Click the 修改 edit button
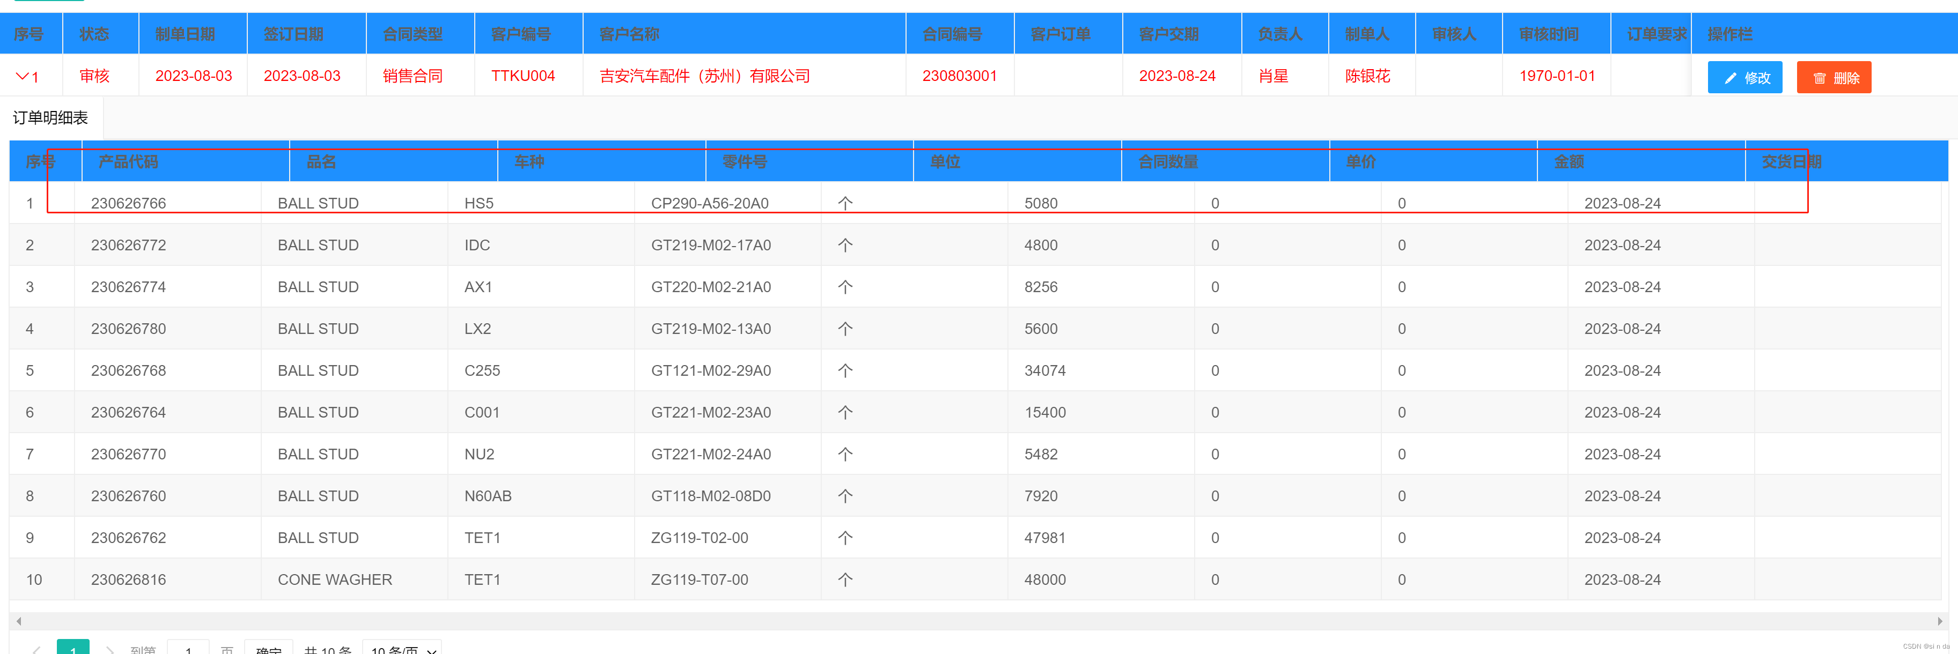The image size is (1958, 654). pyautogui.click(x=1744, y=78)
